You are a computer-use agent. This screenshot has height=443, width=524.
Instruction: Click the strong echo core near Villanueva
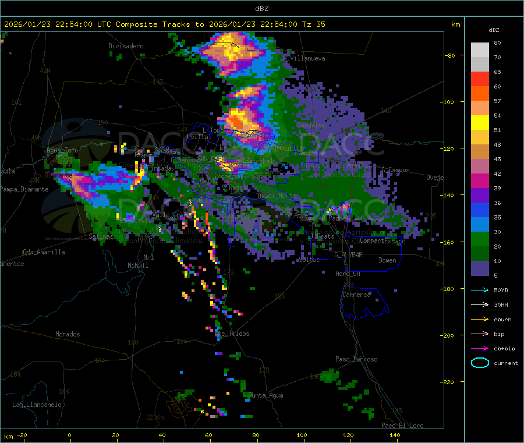click(231, 50)
